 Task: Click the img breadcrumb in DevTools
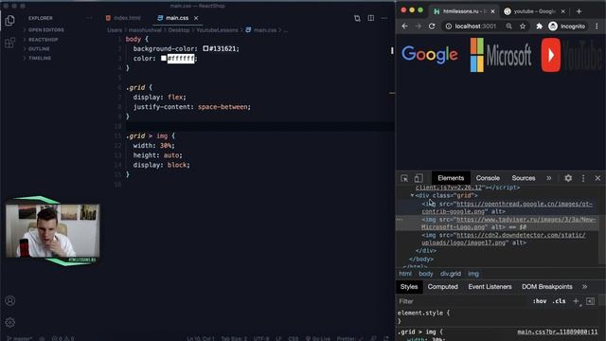coord(473,274)
